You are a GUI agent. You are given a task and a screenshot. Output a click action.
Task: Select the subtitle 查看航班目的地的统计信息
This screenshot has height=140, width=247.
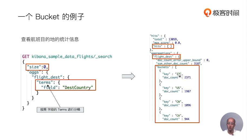50,39
